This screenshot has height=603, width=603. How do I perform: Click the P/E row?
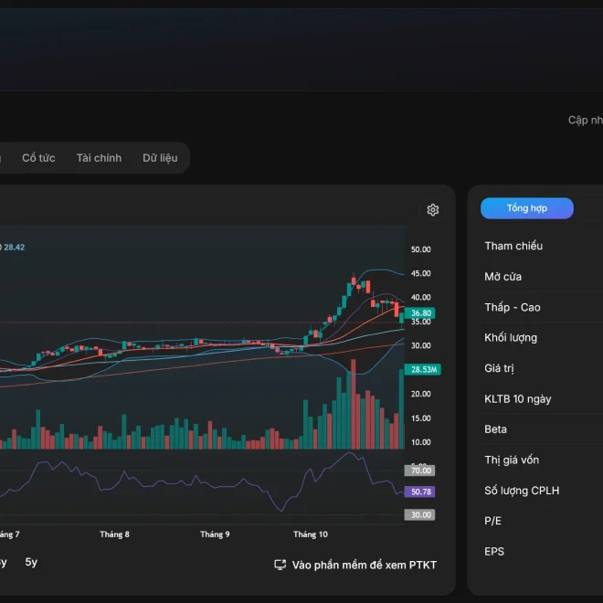point(542,521)
